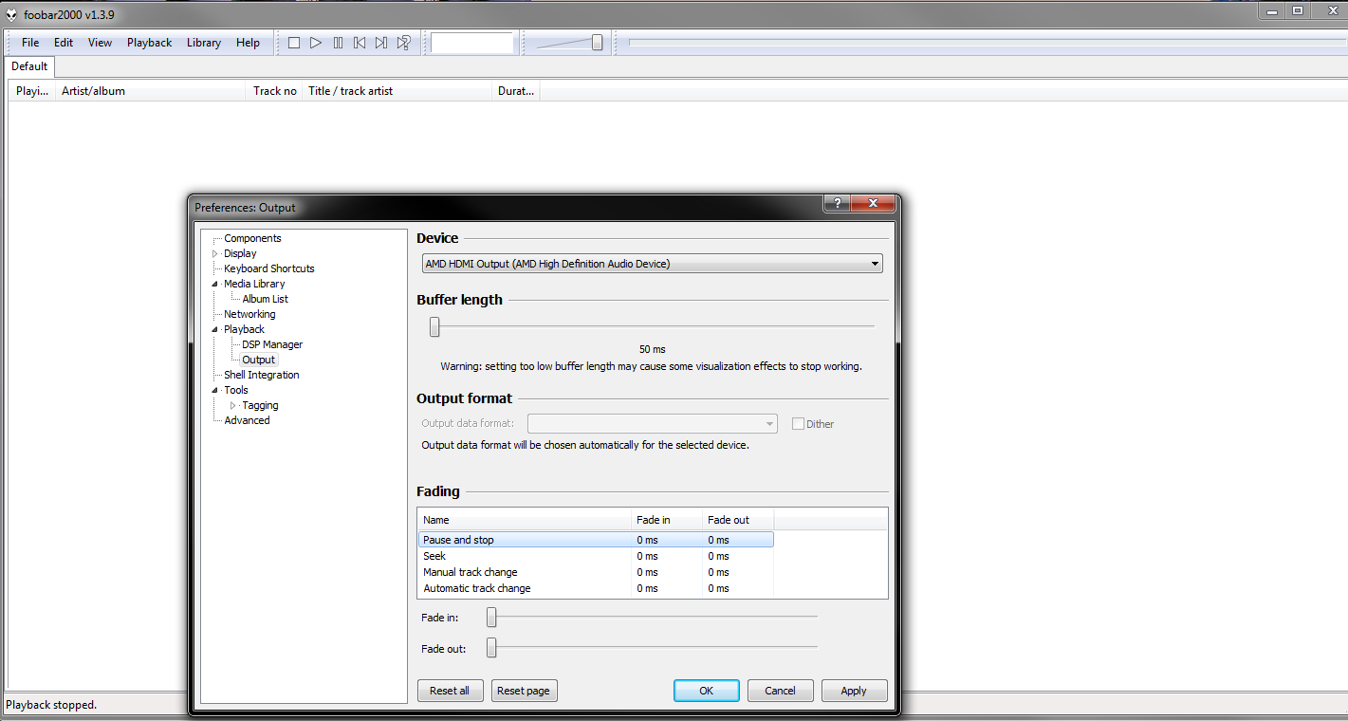
Task: Click the Pause toolbar icon
Action: [338, 43]
